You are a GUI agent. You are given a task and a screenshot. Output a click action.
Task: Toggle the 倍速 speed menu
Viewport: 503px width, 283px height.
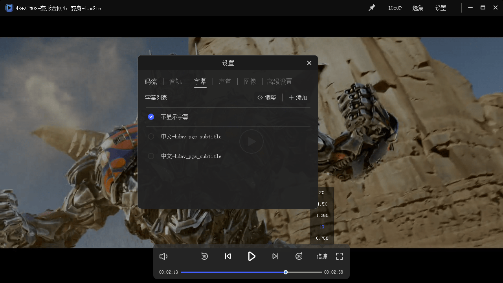(322, 256)
